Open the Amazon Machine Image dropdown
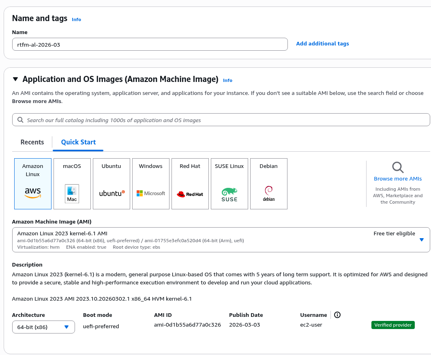The image size is (431, 355). 221,240
